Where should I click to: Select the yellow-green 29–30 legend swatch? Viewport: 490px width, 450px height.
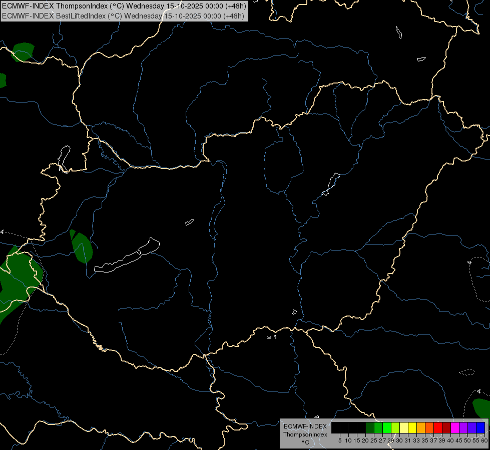tap(395, 427)
